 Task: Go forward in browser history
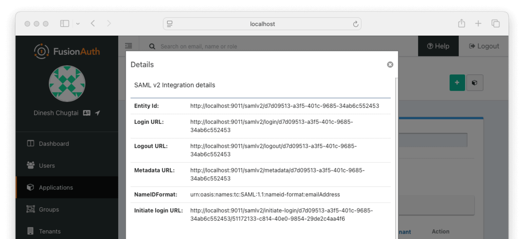[109, 23]
